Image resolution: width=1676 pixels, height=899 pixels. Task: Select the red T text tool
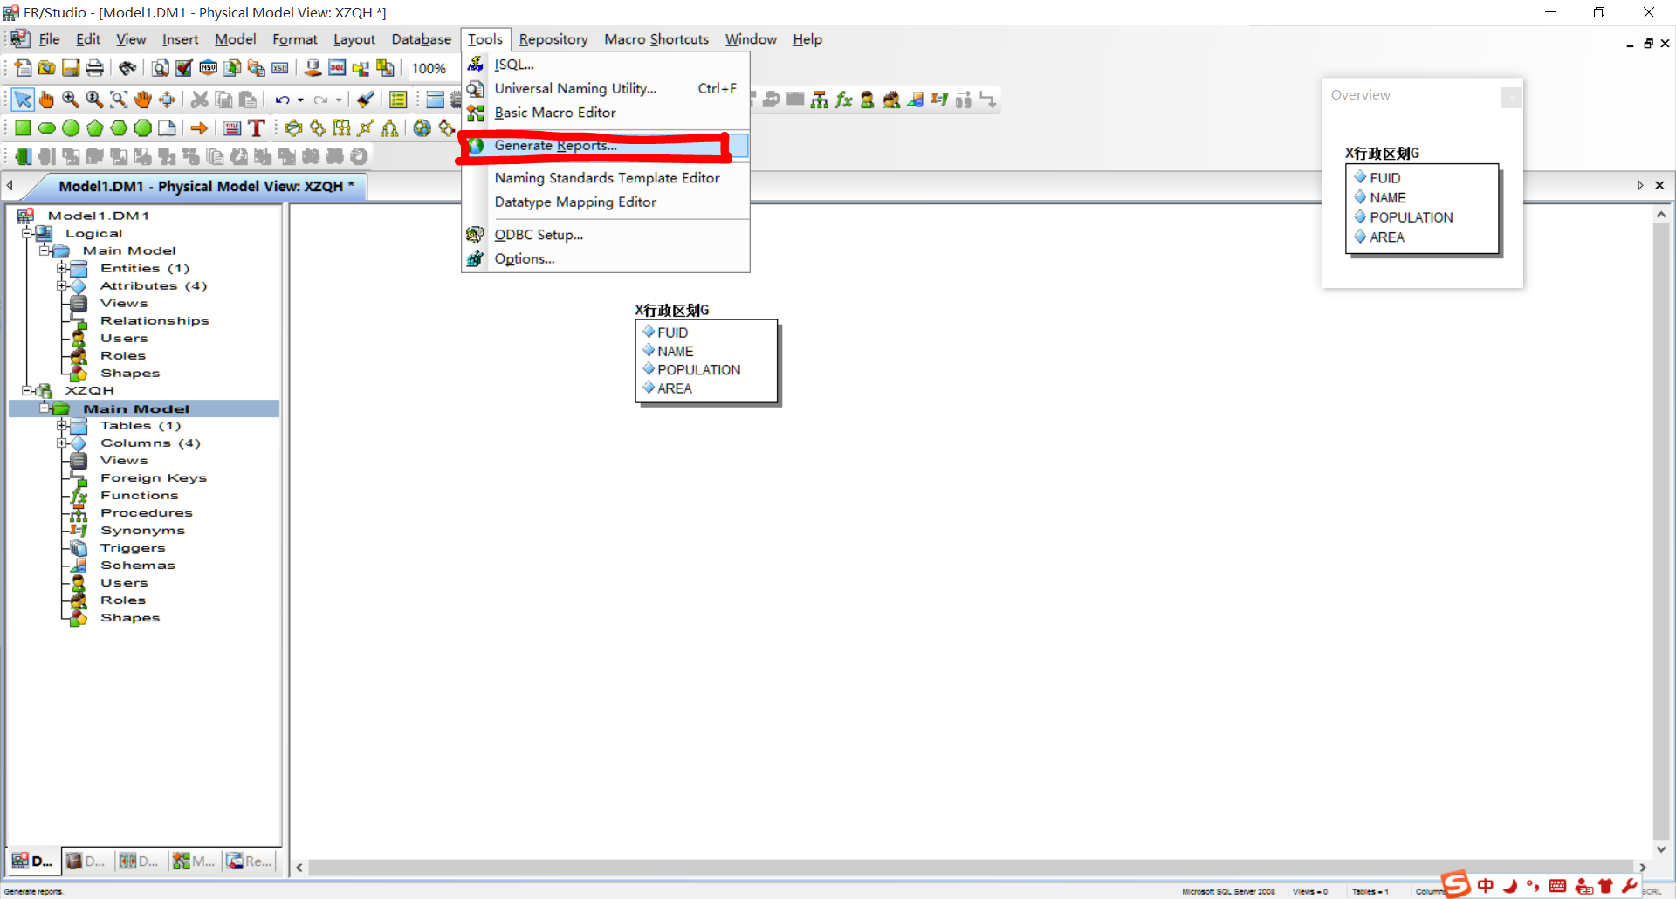point(256,128)
